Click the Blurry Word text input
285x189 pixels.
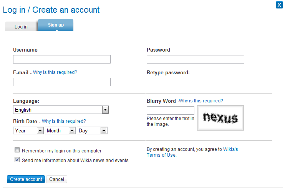(x=171, y=111)
